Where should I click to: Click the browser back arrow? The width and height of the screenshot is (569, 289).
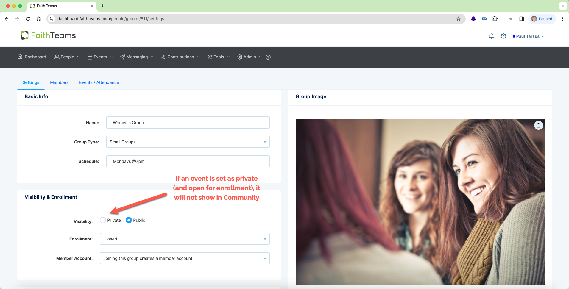tap(7, 19)
